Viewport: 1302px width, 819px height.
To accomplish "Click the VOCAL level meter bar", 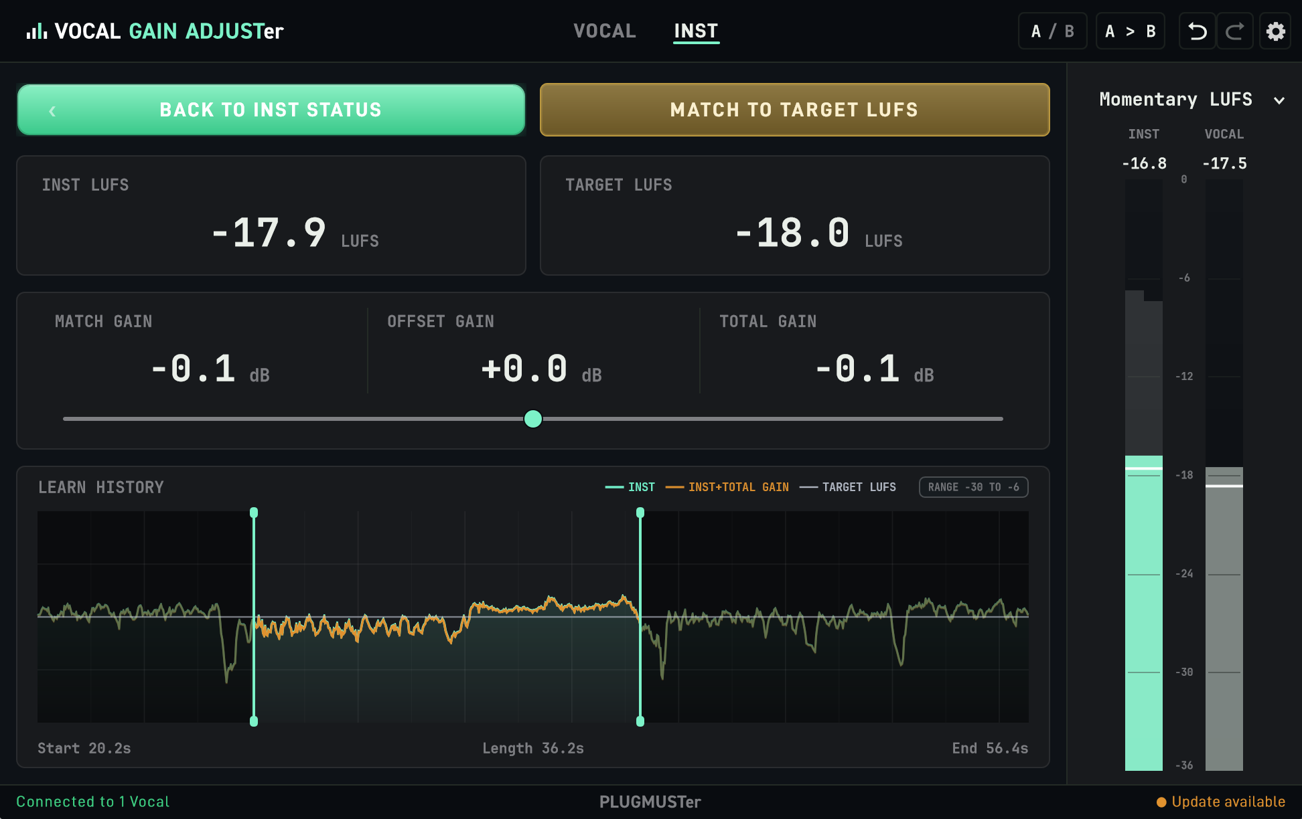I will point(1224,474).
